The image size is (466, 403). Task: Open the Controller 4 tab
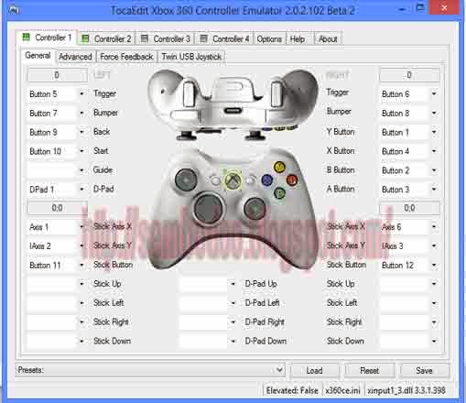[224, 39]
